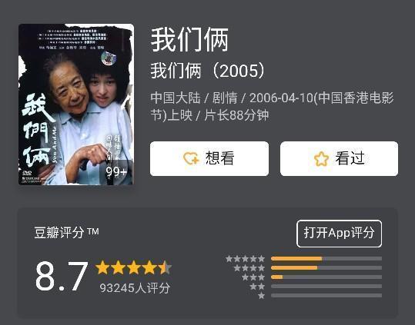Click the five gray stars row icon

click(245, 259)
